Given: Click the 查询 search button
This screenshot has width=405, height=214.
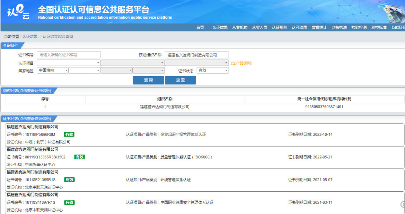Looking at the screenshot, I should (x=149, y=80).
